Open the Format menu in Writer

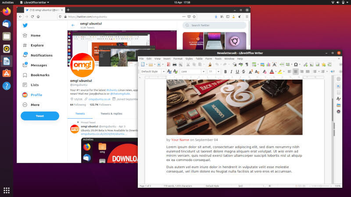tap(178, 59)
